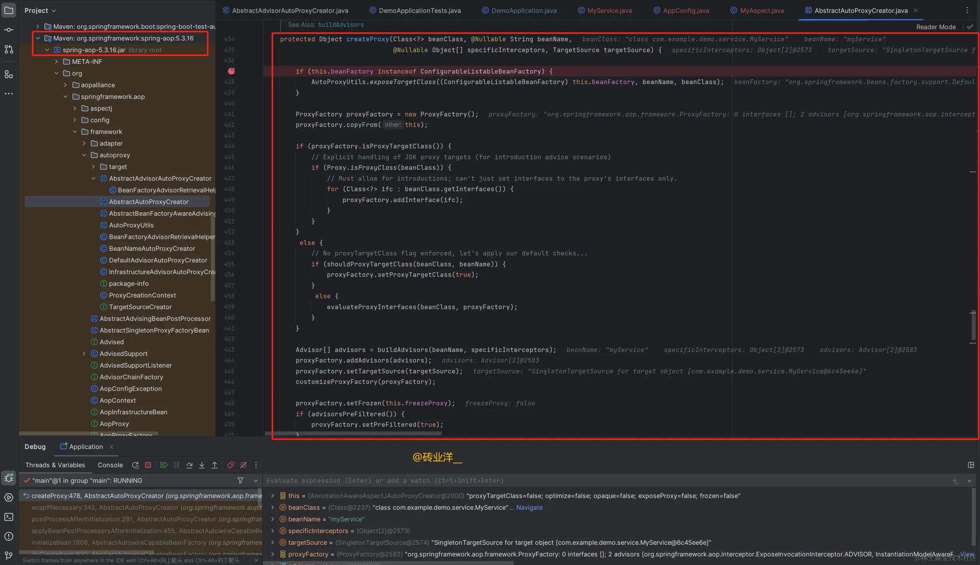Screen dimensions: 980x565
Task: Resume program execution in debugger
Action: [x=164, y=465]
